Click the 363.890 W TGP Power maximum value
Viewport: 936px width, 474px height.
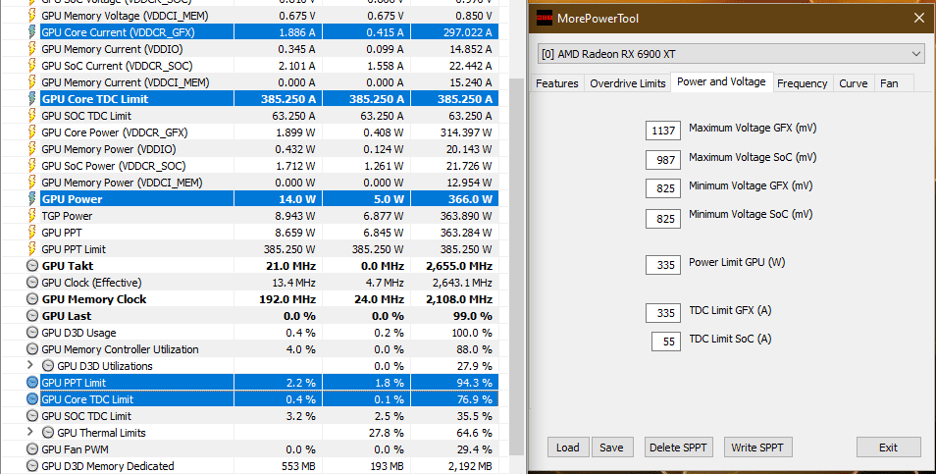[x=467, y=216]
